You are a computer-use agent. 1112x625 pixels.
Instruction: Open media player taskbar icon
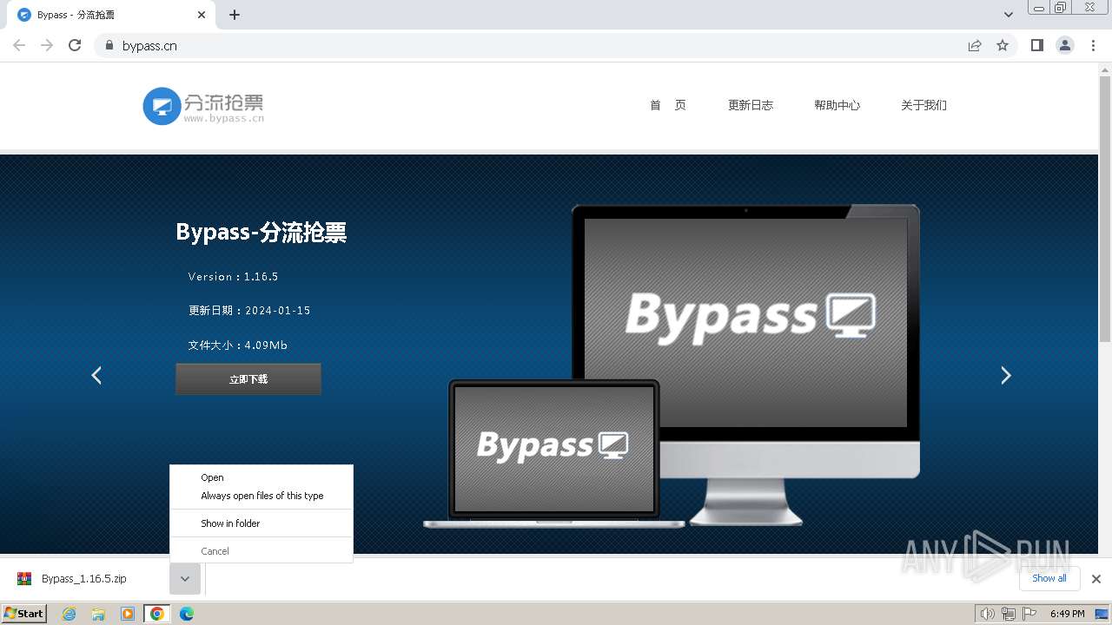128,614
